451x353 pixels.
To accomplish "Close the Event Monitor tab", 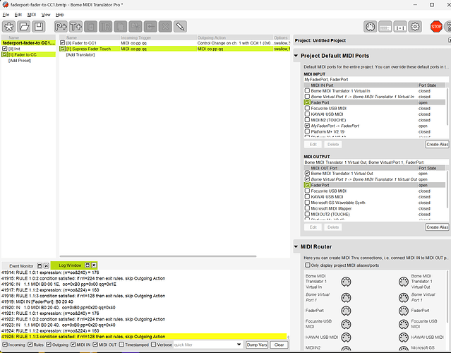I will (x=46, y=266).
